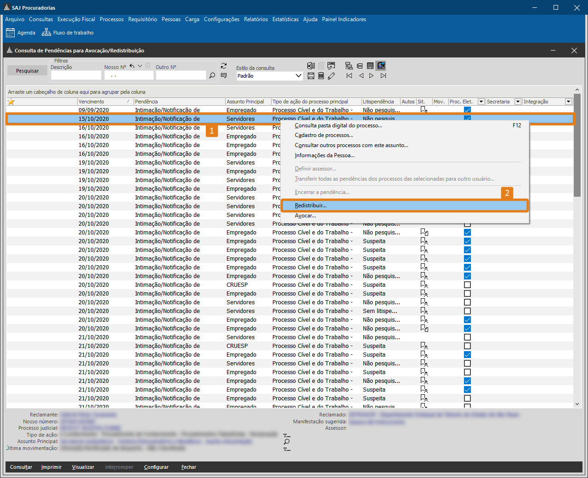Click the save query style icon
The height and width of the screenshot is (478, 588).
tap(311, 76)
